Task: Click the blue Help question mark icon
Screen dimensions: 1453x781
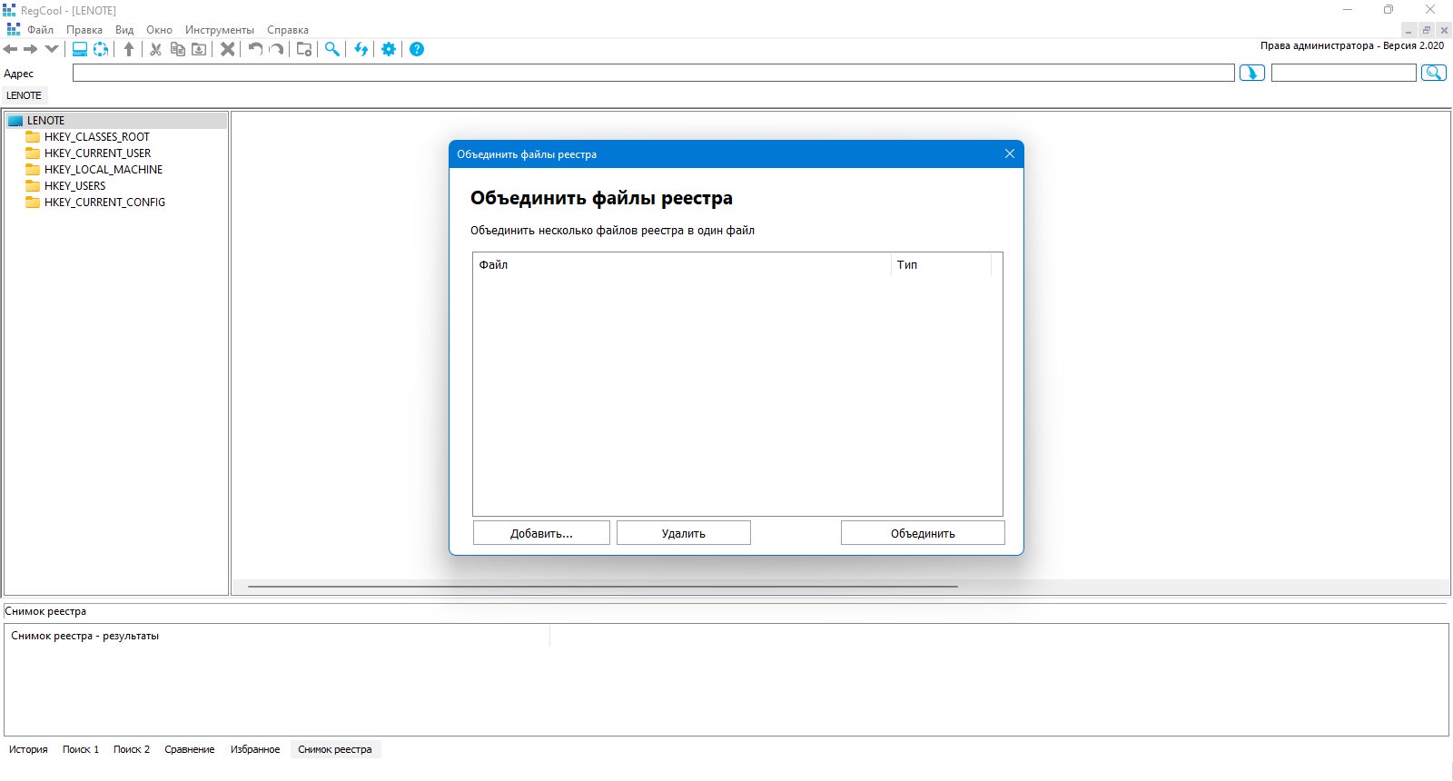Action: click(x=417, y=49)
